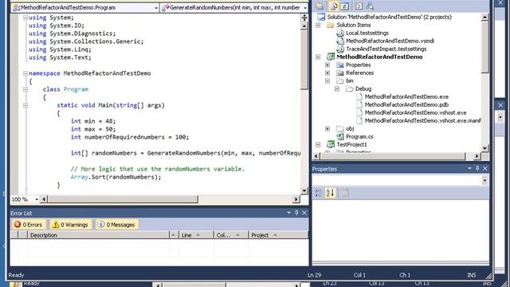This screenshot has width=510, height=287.
Task: Close the Properties panel
Action: 485,168
